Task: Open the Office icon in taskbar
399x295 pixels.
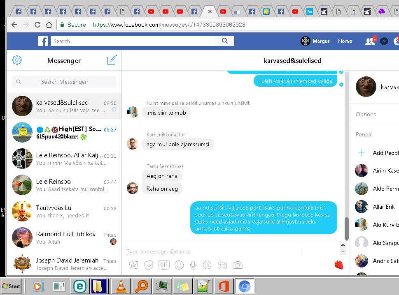Action: click(224, 286)
